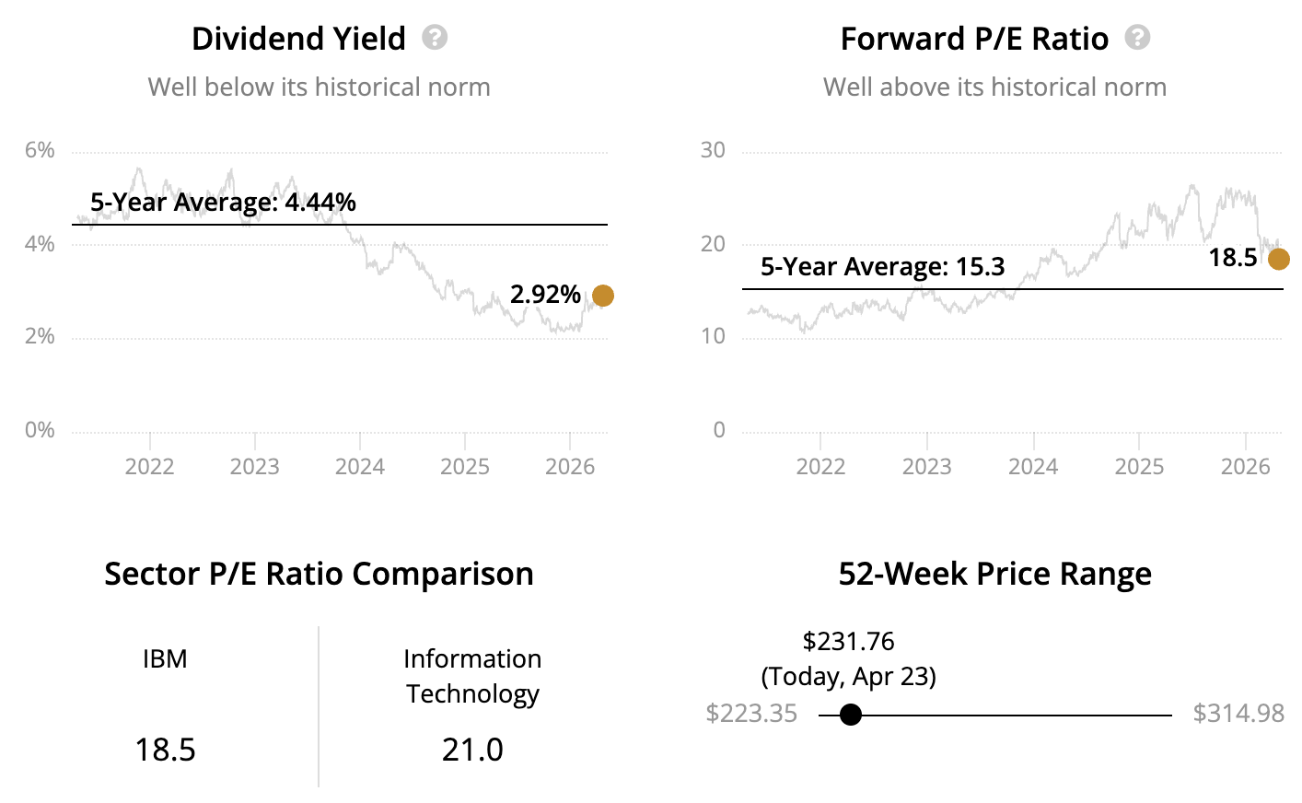
Task: Click the "Well below its historical norm" subtitle
Action: click(319, 87)
